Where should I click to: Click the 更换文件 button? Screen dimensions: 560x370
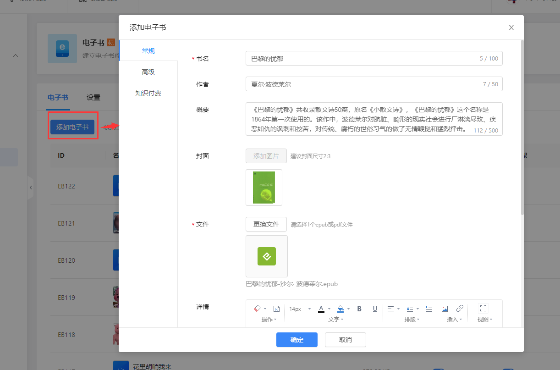click(266, 224)
